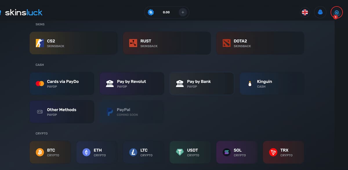
Task: Select TRX crypto deposit
Action: [284, 152]
